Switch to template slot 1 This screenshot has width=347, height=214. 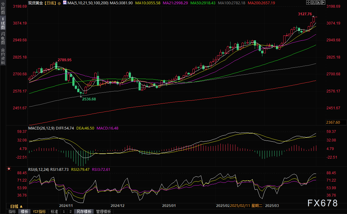point(64,212)
